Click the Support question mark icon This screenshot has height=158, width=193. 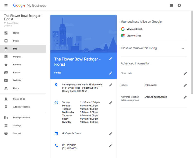pos(6,133)
